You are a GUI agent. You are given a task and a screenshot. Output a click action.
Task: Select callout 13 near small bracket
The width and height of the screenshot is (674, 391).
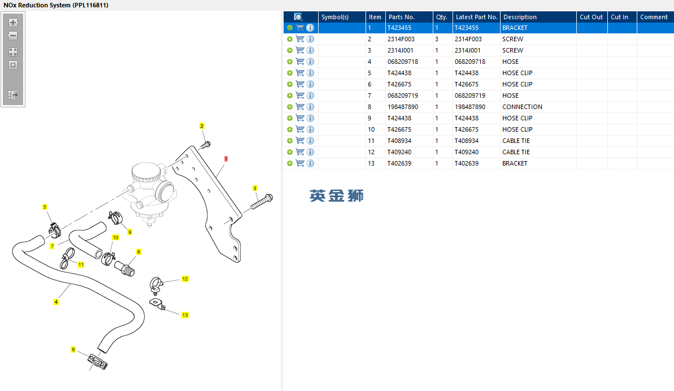click(185, 315)
